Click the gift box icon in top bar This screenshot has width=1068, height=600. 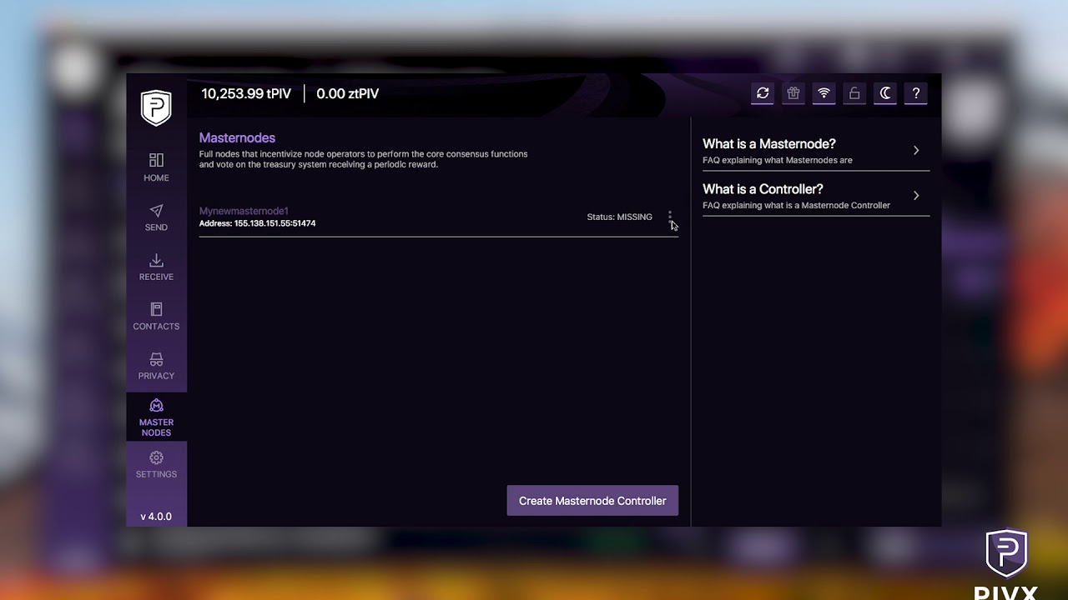(x=793, y=93)
